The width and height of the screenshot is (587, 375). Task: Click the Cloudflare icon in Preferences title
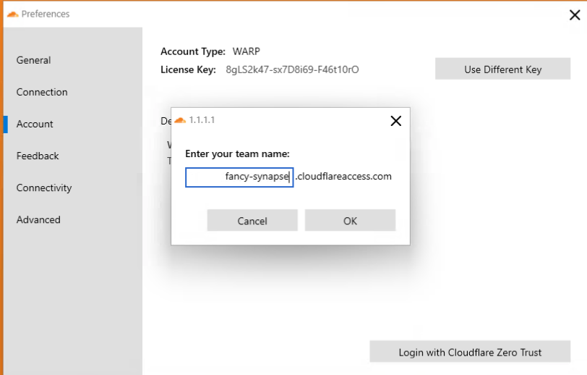(x=13, y=14)
